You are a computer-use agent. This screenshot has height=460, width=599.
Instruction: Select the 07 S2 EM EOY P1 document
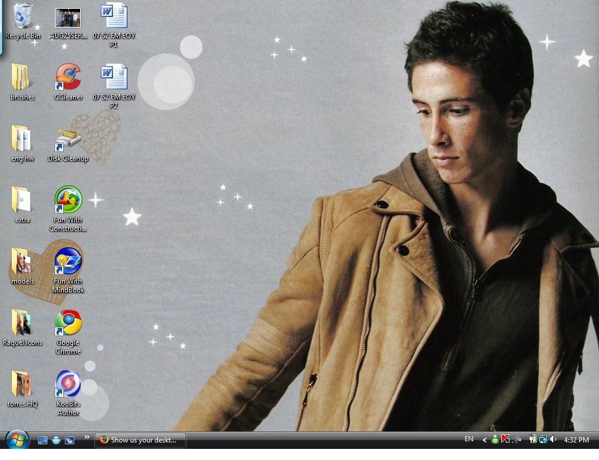[x=114, y=16]
